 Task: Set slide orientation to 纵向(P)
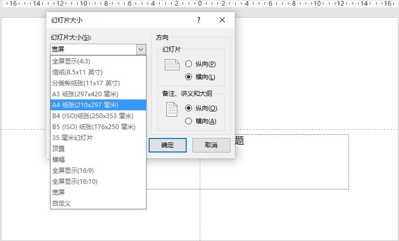pyautogui.click(x=200, y=64)
